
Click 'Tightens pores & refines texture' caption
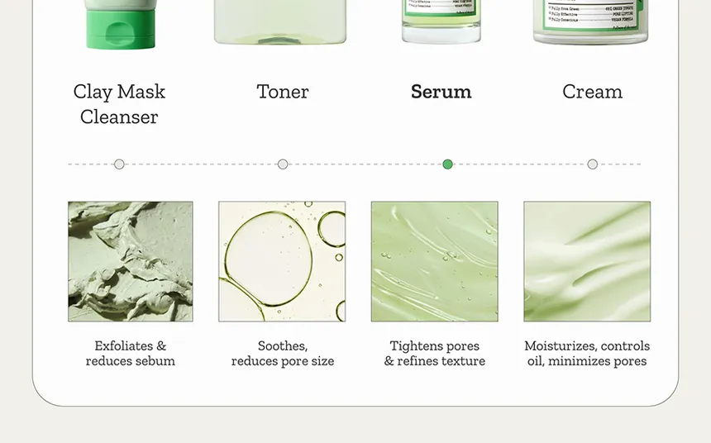(434, 353)
